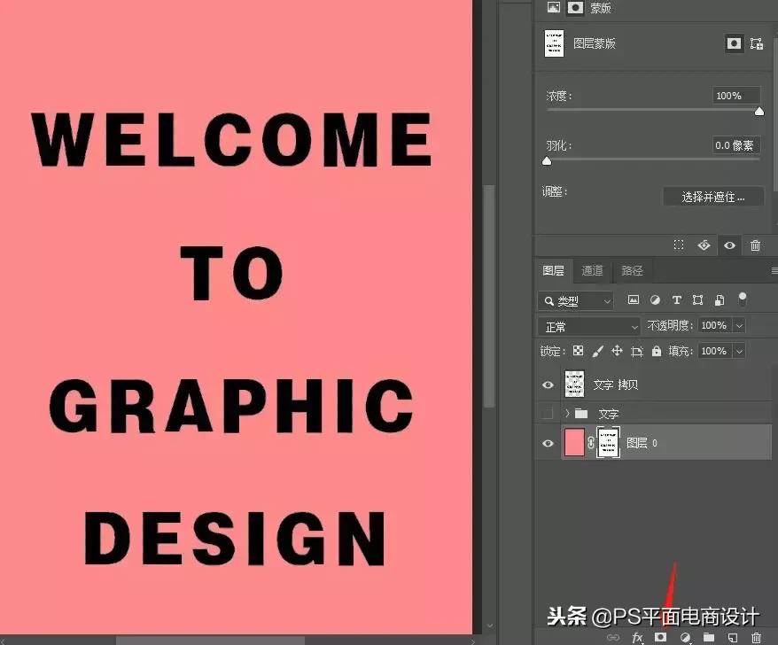Viewport: 778px width, 645px height.
Task: Toggle lock transparent pixels
Action: 578,351
